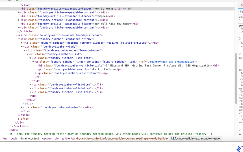
Task: Collapse the first expanded foundry-sidebar--list-item
Action: point(31,58)
